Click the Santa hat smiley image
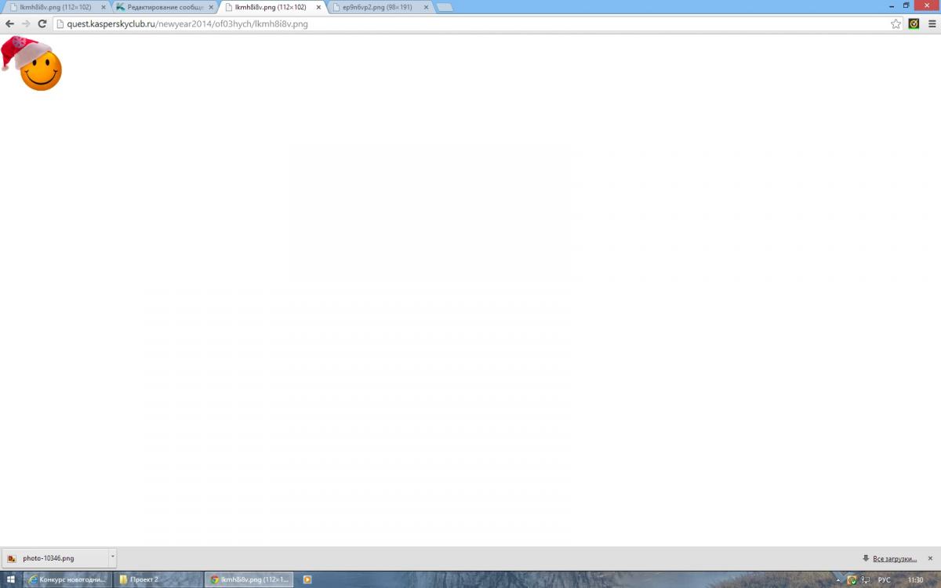 [x=31, y=64]
